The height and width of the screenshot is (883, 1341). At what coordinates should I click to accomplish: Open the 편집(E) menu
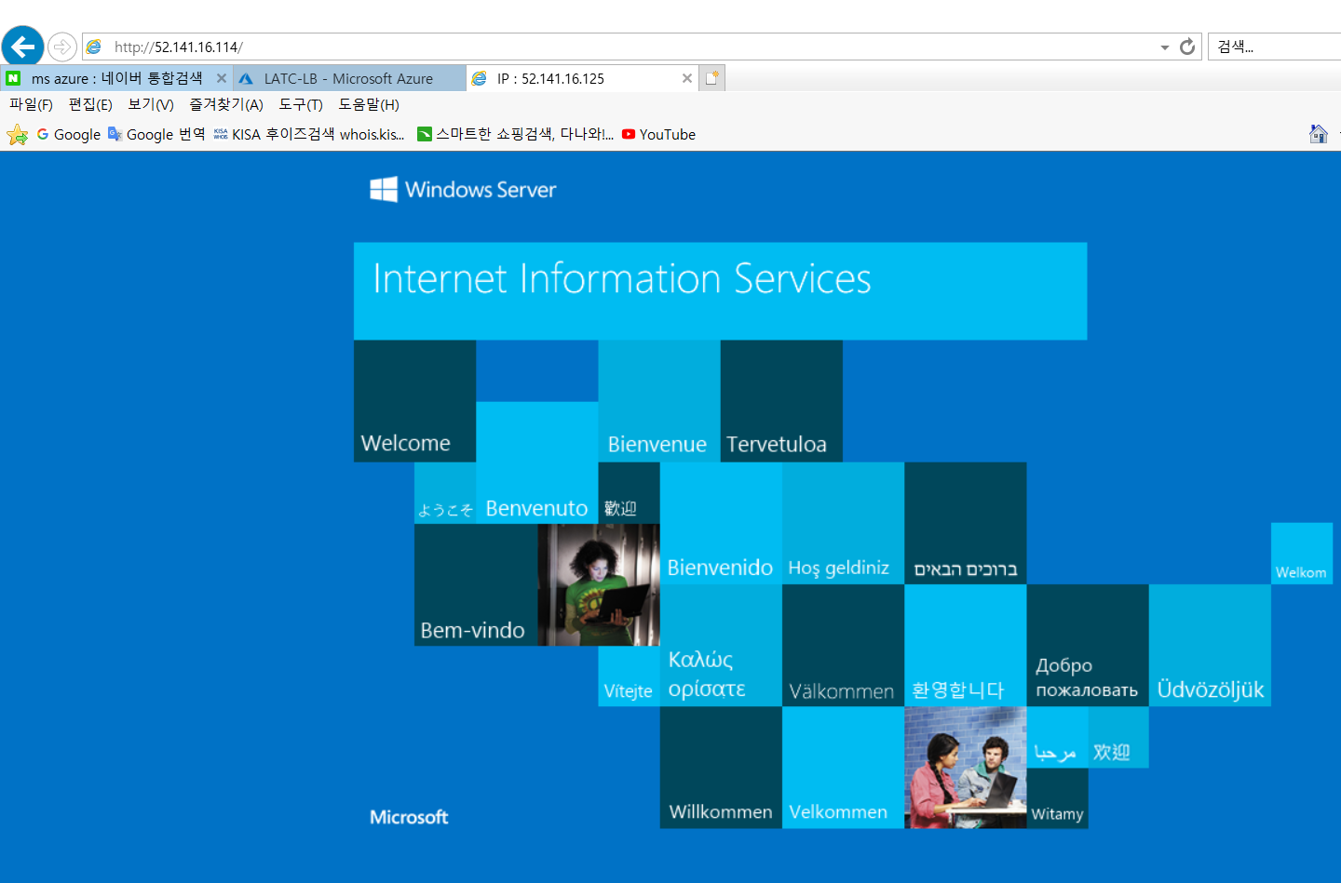[x=90, y=104]
